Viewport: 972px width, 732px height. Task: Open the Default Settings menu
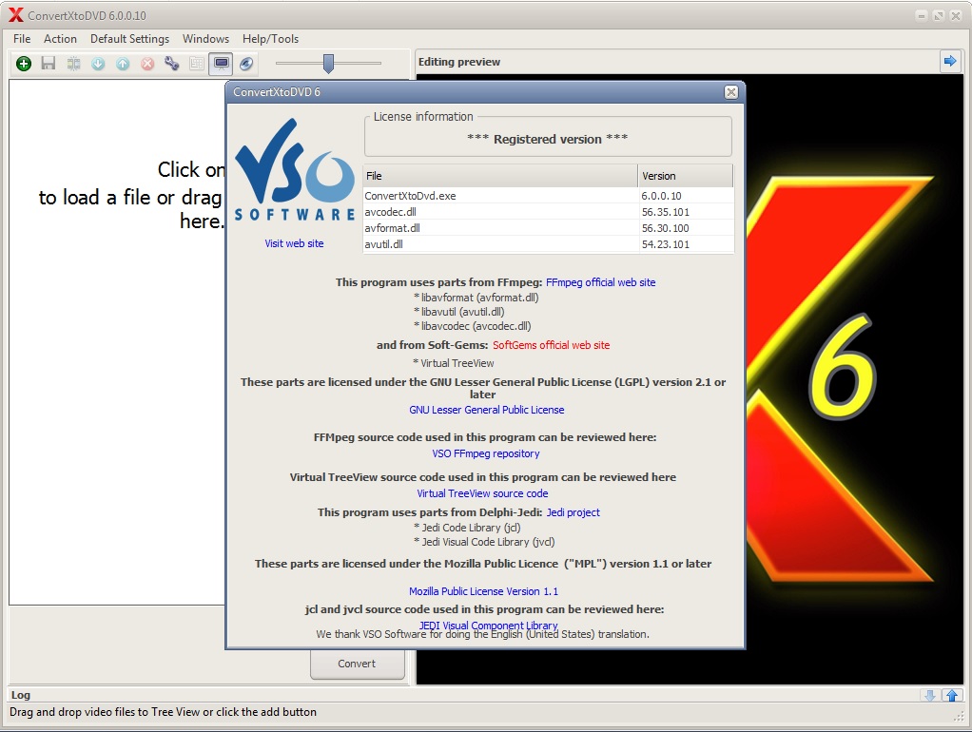pos(129,38)
